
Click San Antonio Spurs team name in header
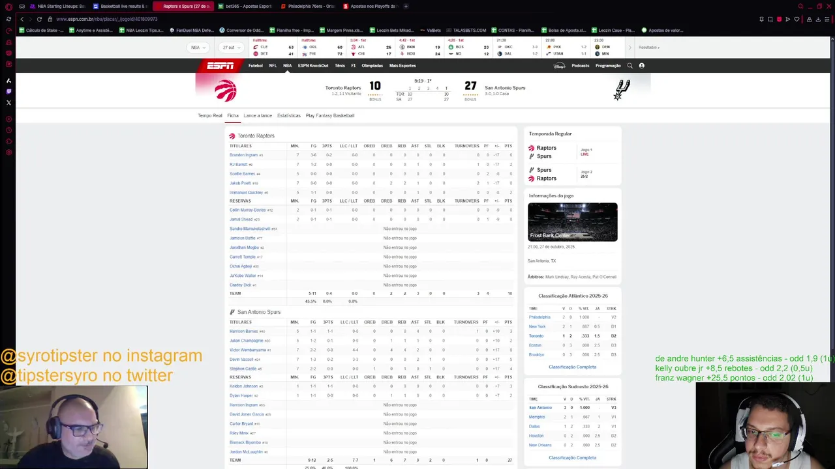(x=505, y=88)
